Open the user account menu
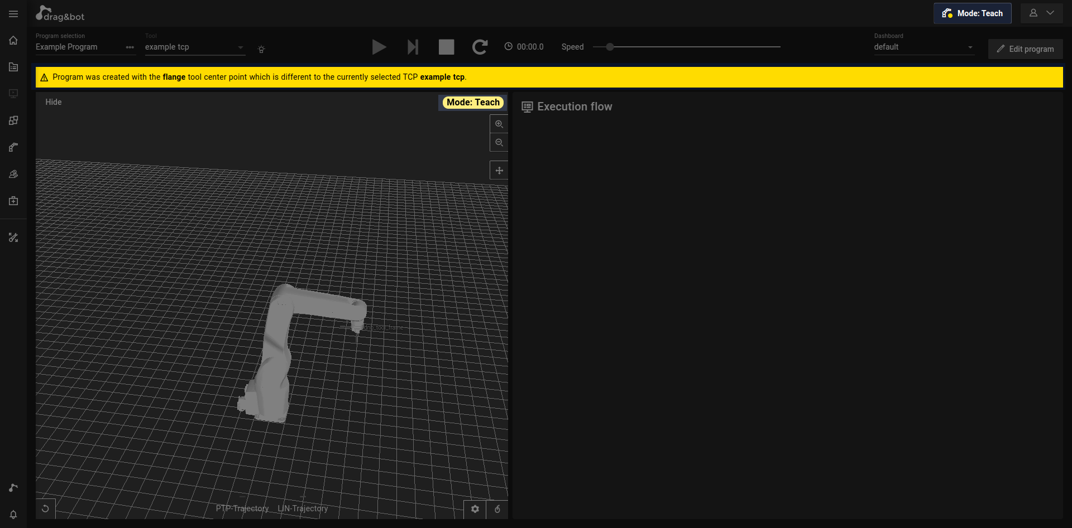1072x528 pixels. 1042,13
